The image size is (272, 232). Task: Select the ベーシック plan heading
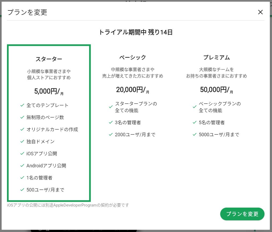tap(133, 57)
